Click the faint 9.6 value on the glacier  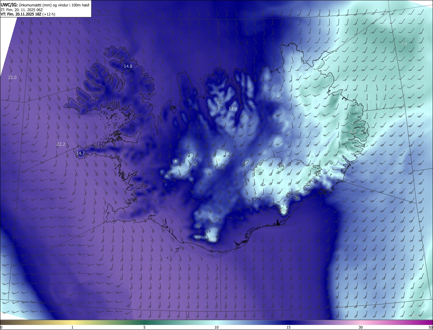point(218,160)
